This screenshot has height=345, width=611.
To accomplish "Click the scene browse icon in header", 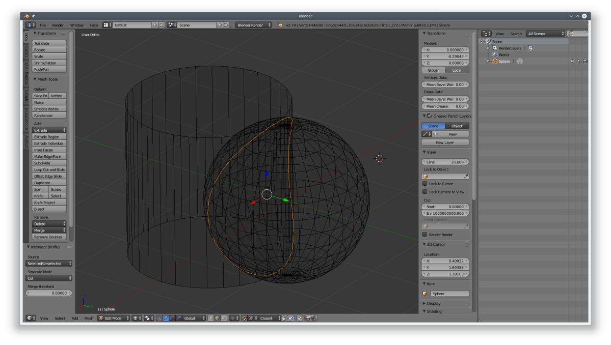I will tap(172, 25).
